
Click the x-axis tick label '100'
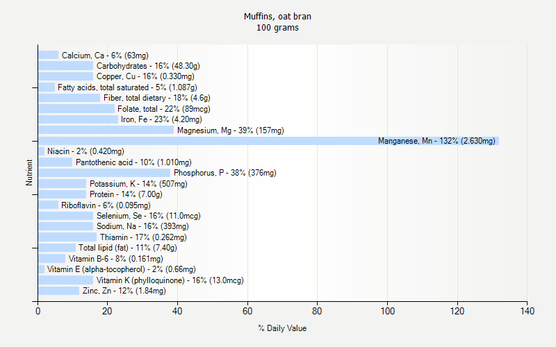coord(387,311)
